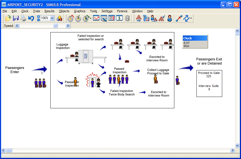This screenshot has width=241, height=159.
Task: Click the blue Undo arrow icon
Action: (31, 19)
